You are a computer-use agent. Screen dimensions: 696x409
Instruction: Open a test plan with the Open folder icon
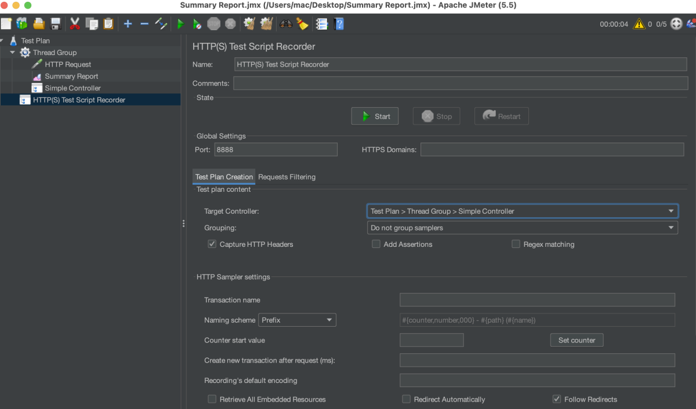tap(39, 24)
